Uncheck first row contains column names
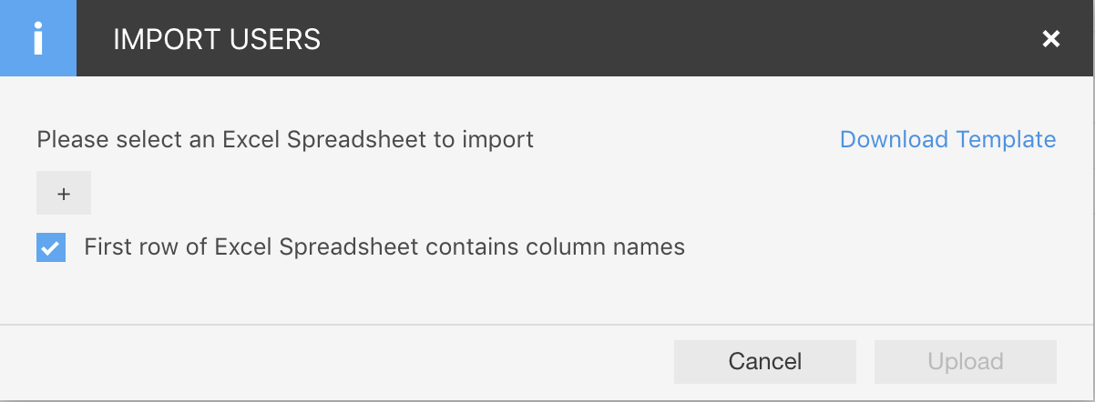This screenshot has height=402, width=1095. (51, 246)
